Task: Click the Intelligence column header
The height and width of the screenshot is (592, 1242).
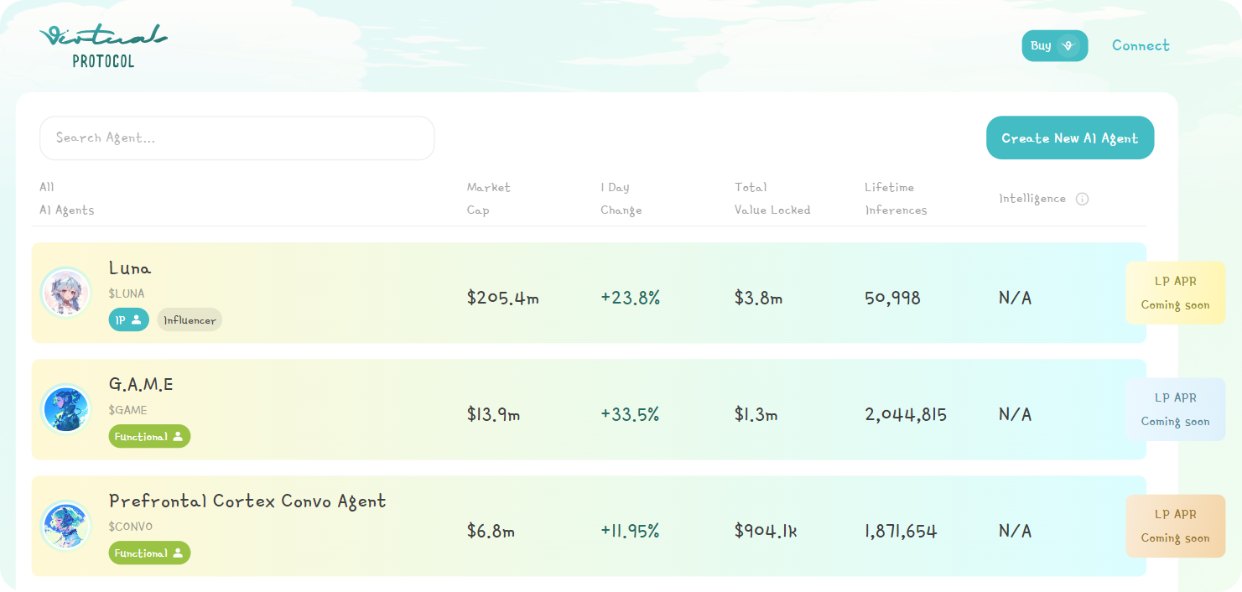Action: pyautogui.click(x=1032, y=199)
